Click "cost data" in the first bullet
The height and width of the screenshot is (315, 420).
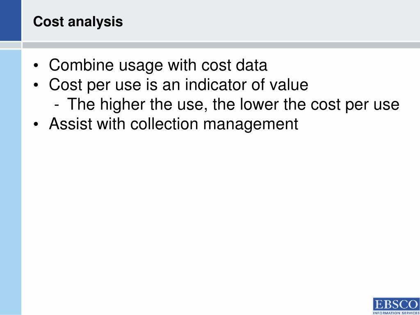coord(234,65)
